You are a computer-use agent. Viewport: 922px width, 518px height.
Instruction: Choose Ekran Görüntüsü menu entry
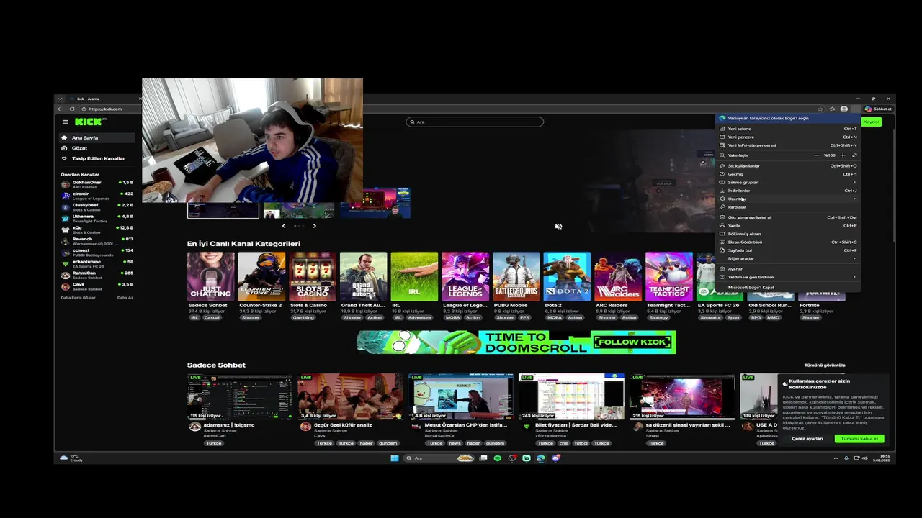point(788,242)
